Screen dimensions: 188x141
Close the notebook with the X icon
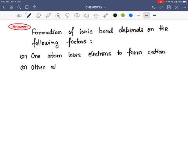click(x=177, y=7)
